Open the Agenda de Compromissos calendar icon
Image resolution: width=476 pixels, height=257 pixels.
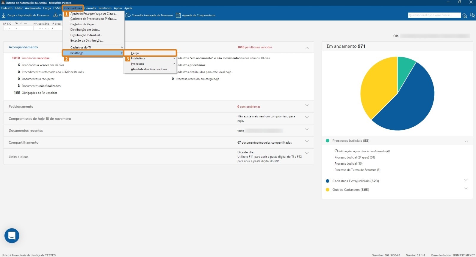click(x=178, y=15)
